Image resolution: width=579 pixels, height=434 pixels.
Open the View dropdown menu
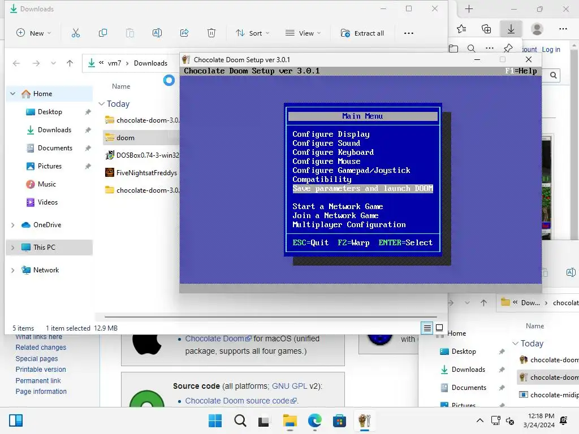tap(303, 33)
